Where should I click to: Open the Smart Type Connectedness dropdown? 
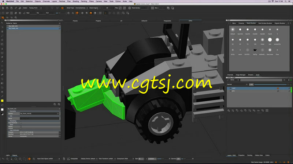[81, 8]
